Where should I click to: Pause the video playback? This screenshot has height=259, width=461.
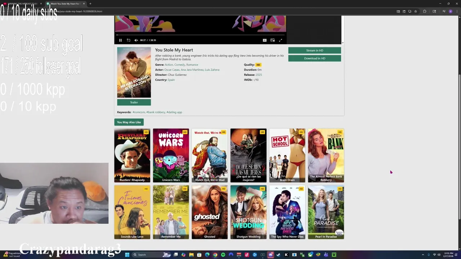click(x=120, y=40)
